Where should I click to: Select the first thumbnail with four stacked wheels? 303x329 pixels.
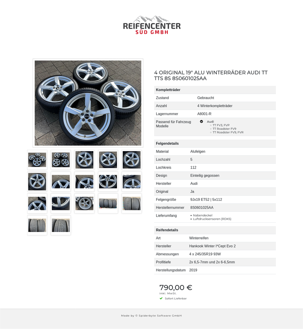37,160
